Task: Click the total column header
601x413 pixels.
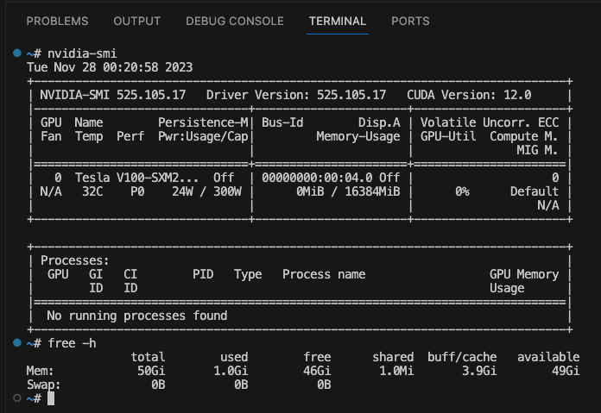Action: (148, 357)
